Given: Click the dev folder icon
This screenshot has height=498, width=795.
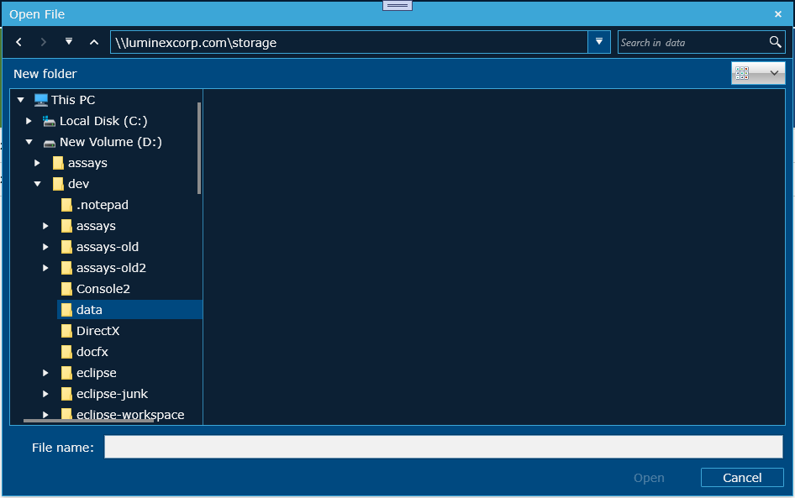Looking at the screenshot, I should point(58,184).
